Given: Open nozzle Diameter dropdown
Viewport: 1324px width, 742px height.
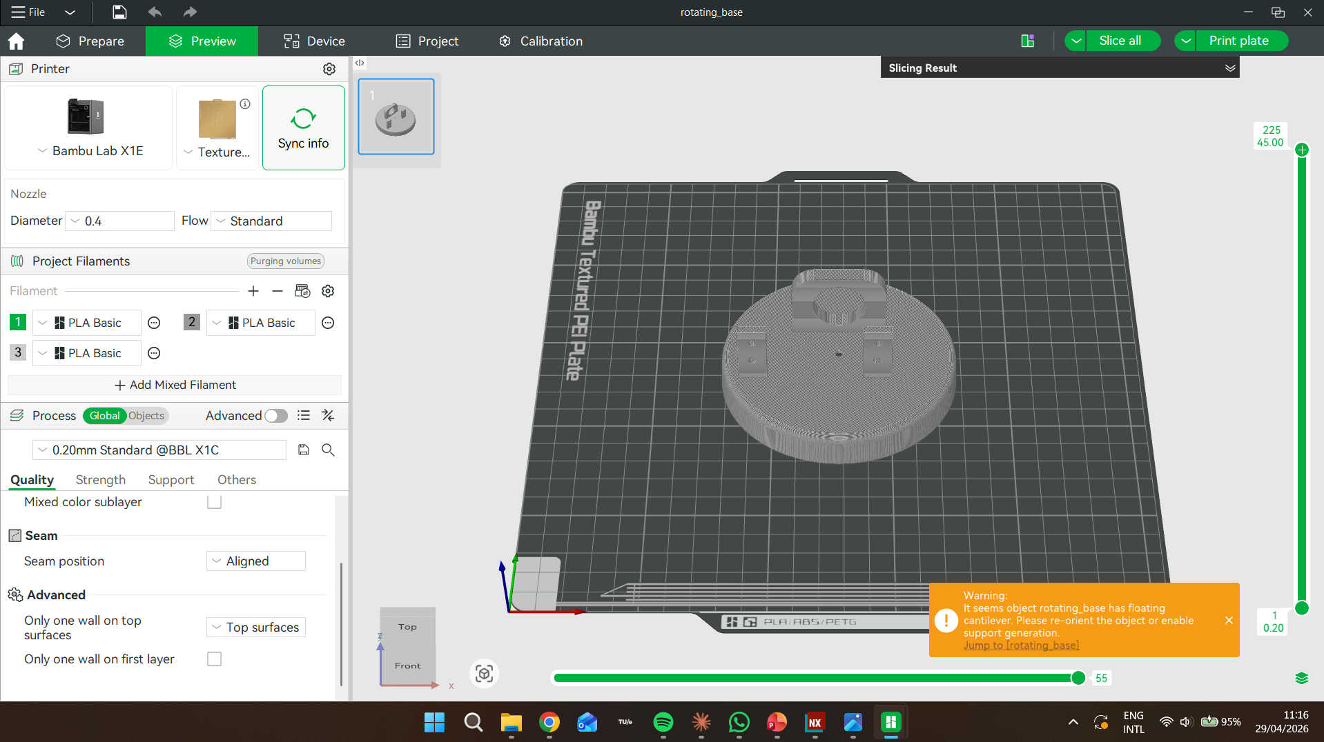Looking at the screenshot, I should coord(119,221).
